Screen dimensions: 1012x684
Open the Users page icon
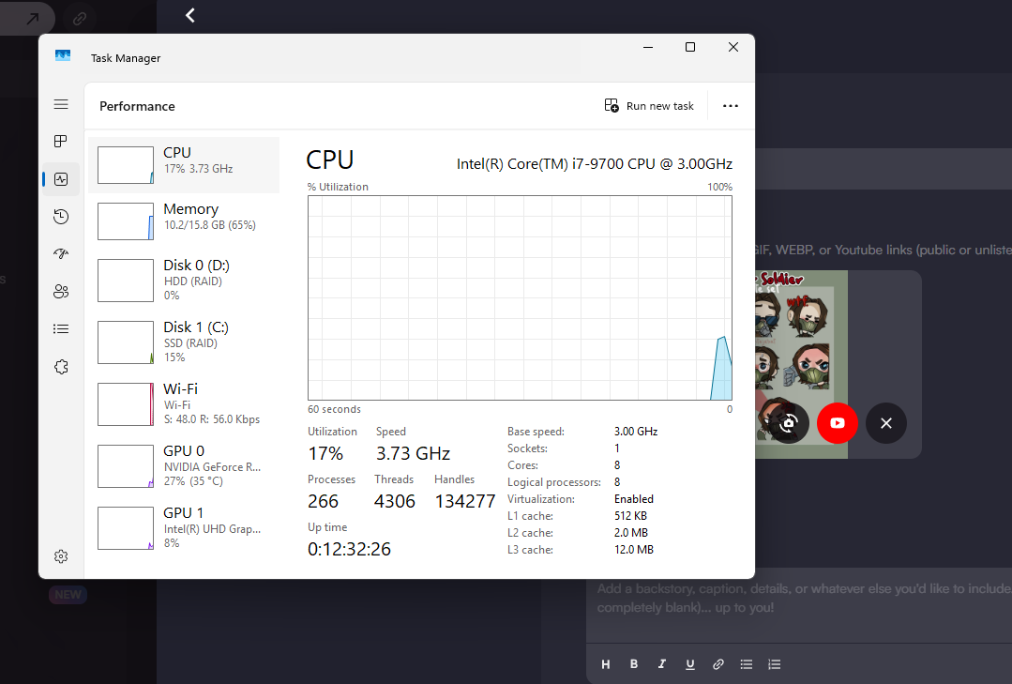[x=61, y=291]
